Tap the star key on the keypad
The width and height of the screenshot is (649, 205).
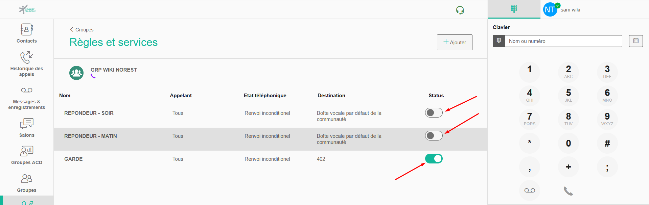pyautogui.click(x=530, y=143)
